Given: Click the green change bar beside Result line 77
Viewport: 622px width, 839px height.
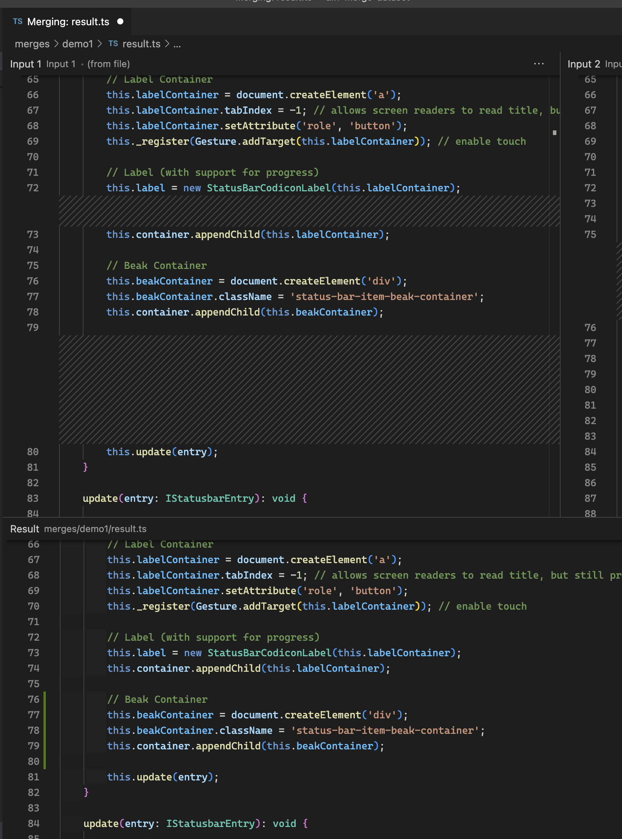Looking at the screenshot, I should tap(45, 715).
